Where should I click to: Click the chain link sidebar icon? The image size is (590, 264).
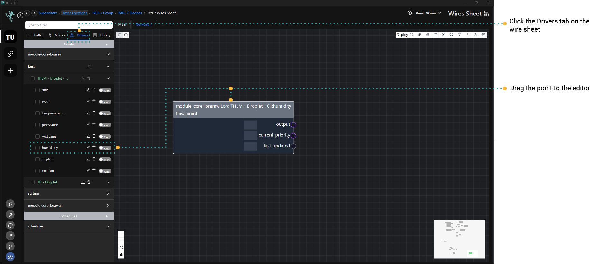tap(10, 54)
